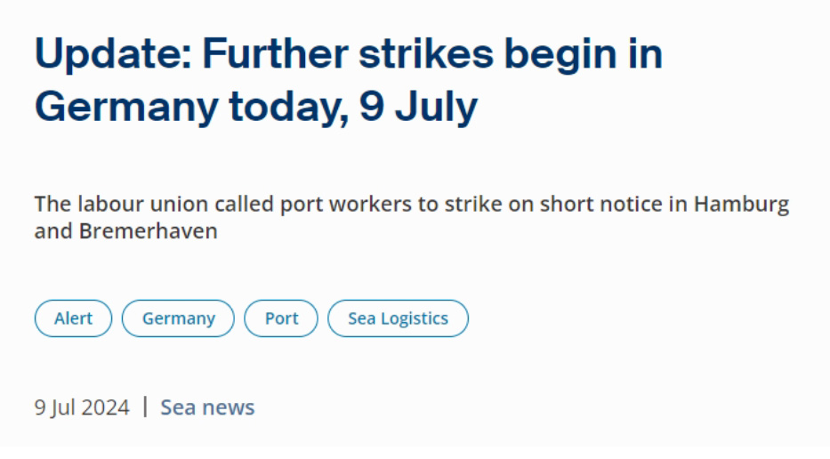
Task: Open the Sea news category link
Action: pos(207,407)
